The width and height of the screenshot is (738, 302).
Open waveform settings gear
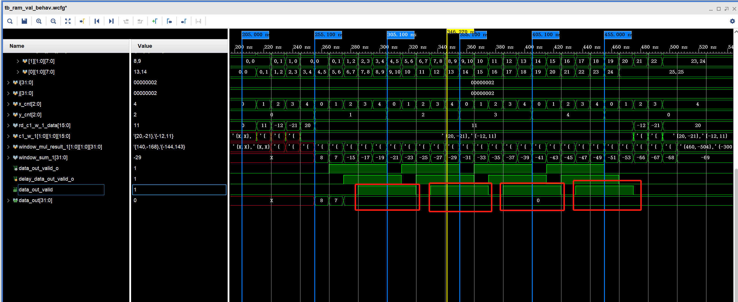pos(732,21)
